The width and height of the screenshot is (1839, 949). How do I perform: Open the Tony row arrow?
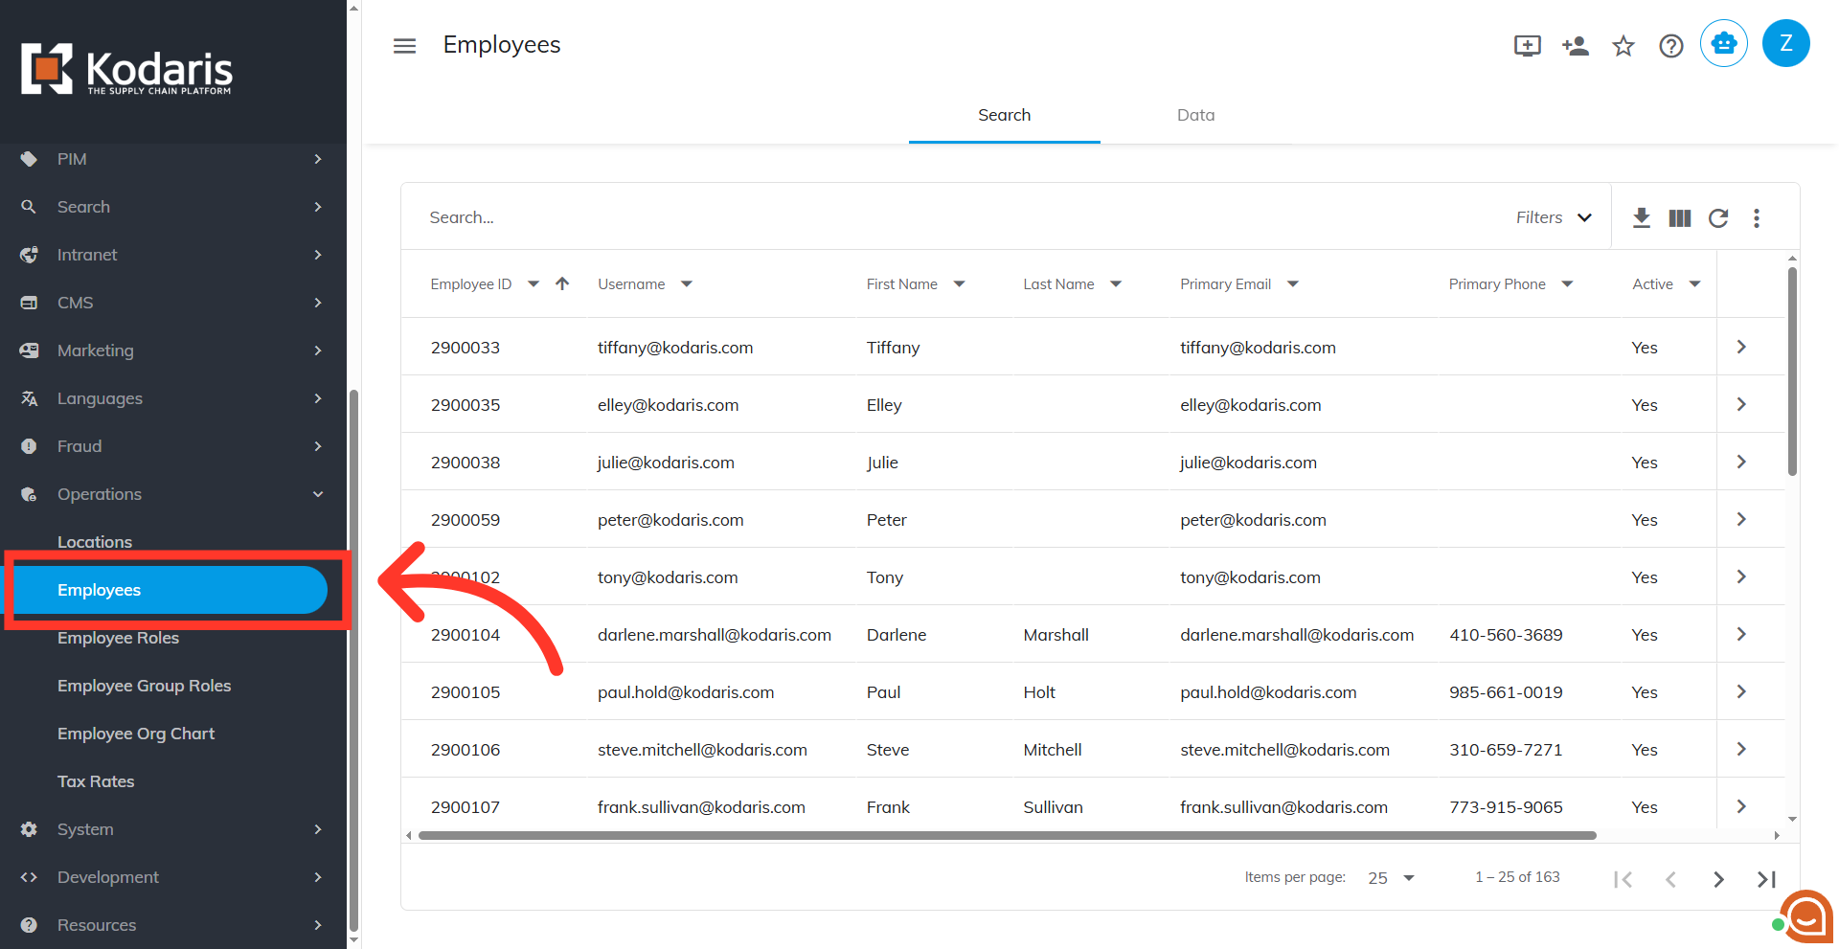point(1741,576)
